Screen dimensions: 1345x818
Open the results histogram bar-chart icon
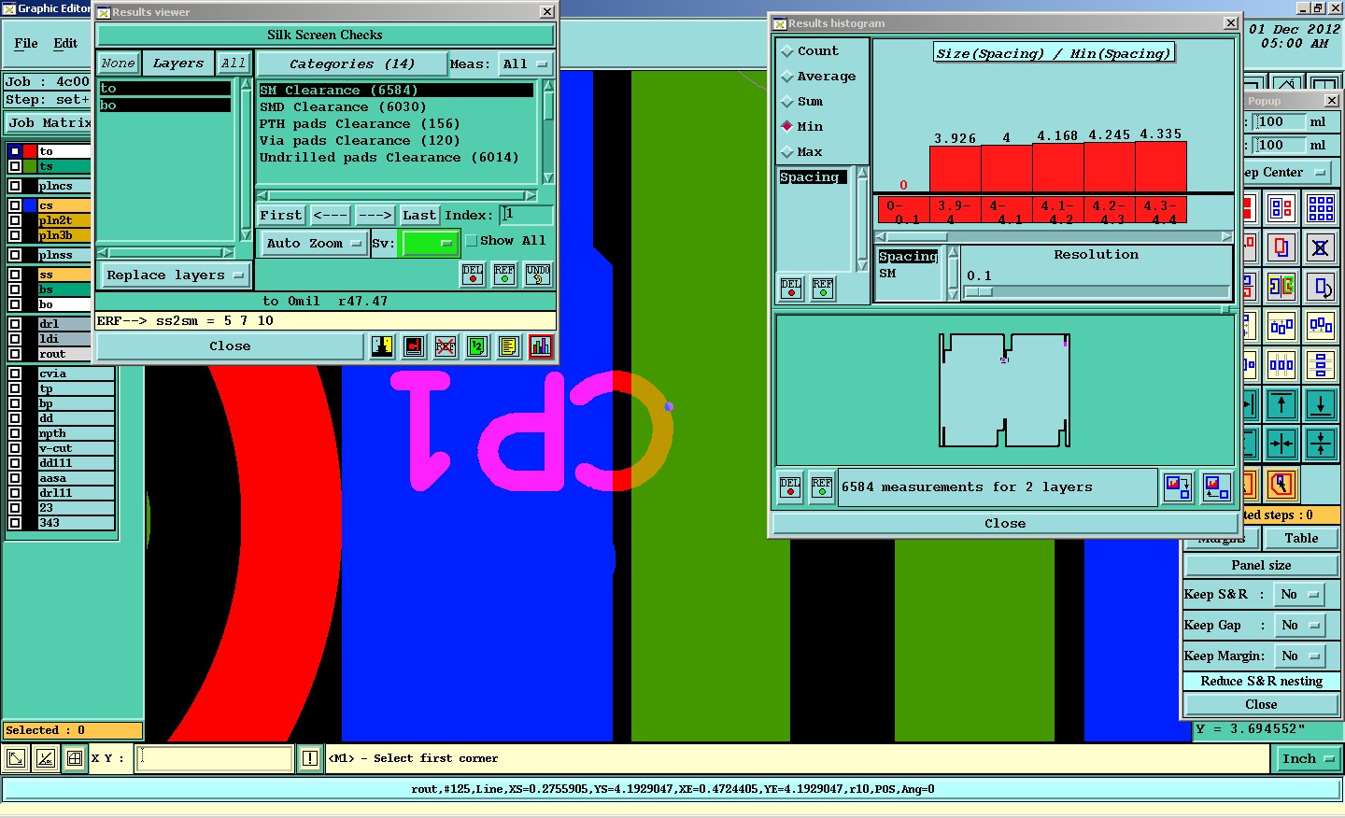540,346
